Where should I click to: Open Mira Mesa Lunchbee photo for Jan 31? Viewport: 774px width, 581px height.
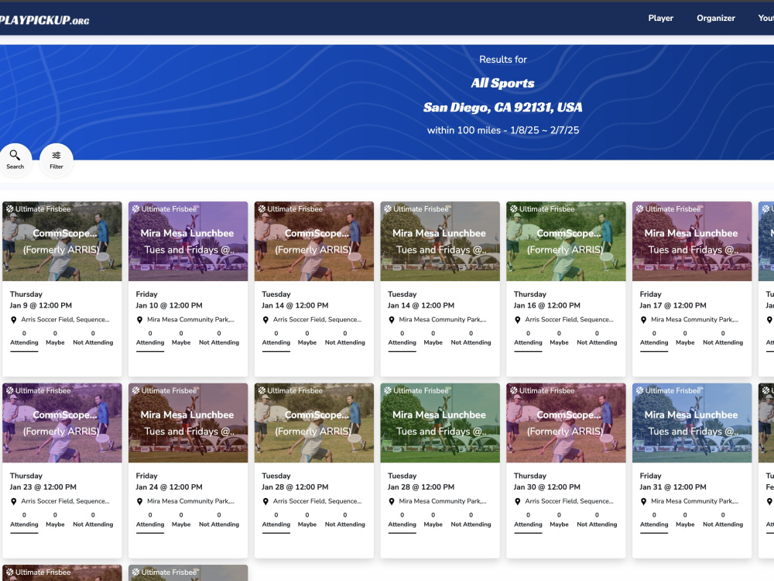pos(692,423)
